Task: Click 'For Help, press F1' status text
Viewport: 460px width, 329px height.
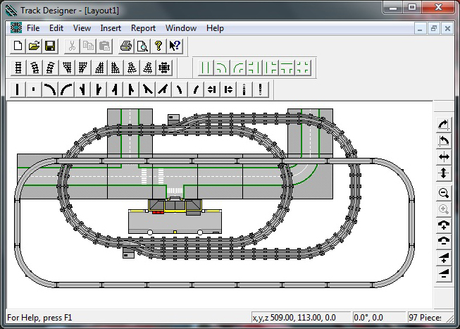Action: coord(39,318)
